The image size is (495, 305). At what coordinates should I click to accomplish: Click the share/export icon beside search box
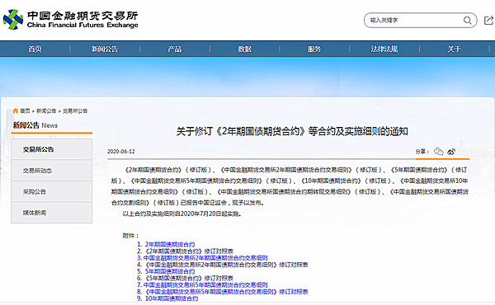point(488,21)
